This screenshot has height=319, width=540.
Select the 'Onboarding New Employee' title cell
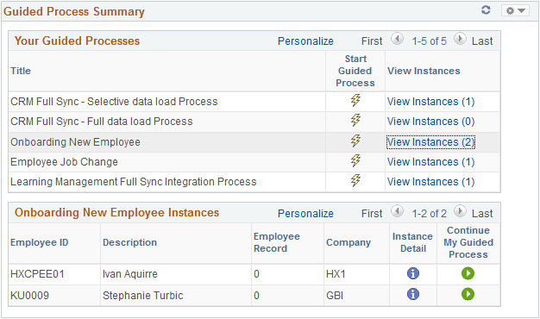click(x=75, y=142)
